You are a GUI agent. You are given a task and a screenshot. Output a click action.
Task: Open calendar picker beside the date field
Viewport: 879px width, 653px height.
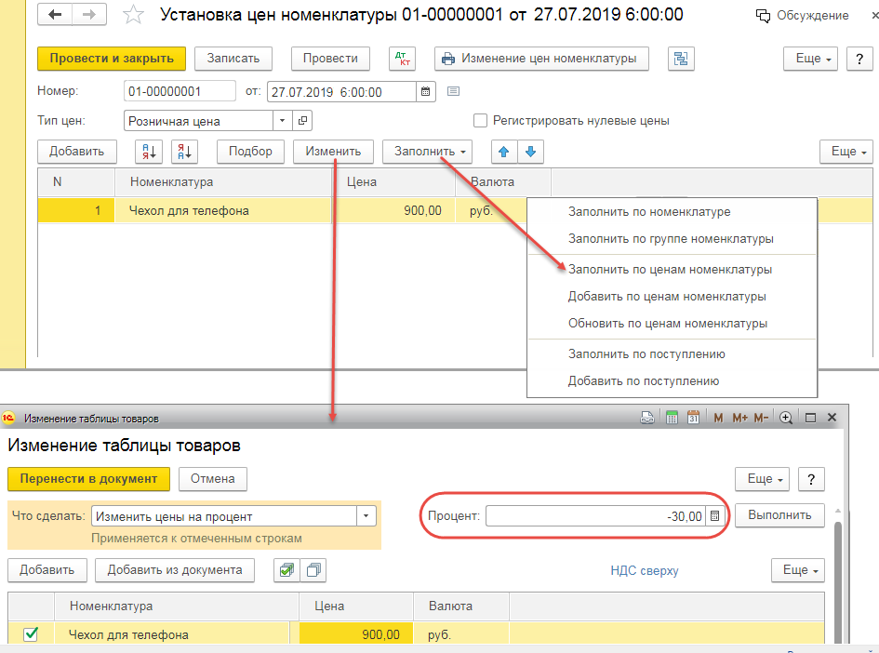point(426,91)
